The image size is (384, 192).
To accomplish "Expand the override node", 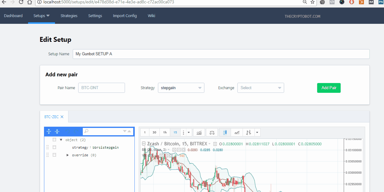I will 68,155.
